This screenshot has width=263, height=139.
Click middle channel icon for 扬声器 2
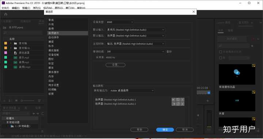[x=178, y=104]
